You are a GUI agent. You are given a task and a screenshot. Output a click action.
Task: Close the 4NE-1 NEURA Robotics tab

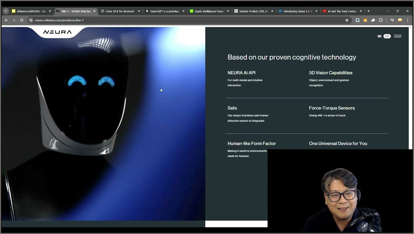pyautogui.click(x=94, y=11)
